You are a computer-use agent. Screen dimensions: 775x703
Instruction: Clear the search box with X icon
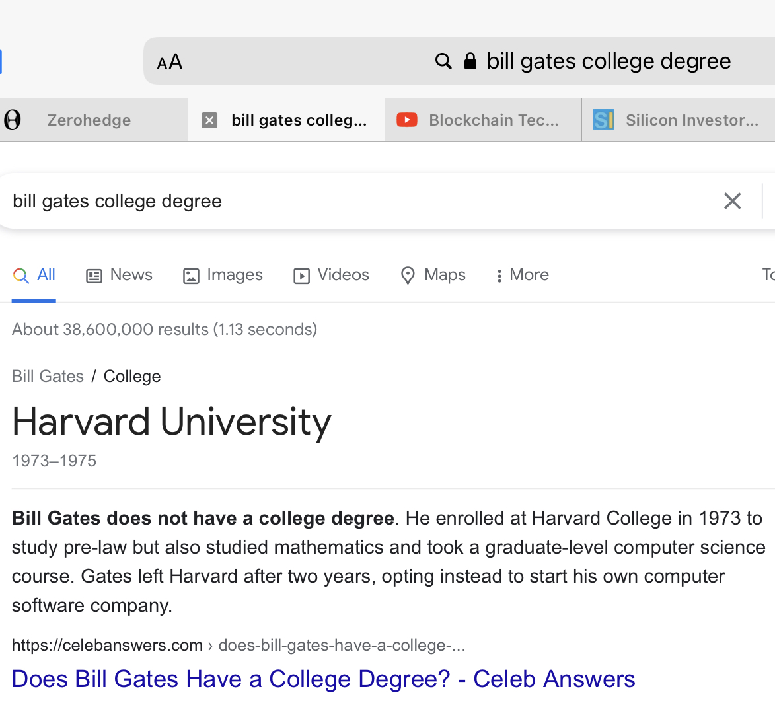[732, 201]
